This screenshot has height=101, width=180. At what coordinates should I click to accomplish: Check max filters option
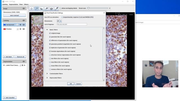50,62
